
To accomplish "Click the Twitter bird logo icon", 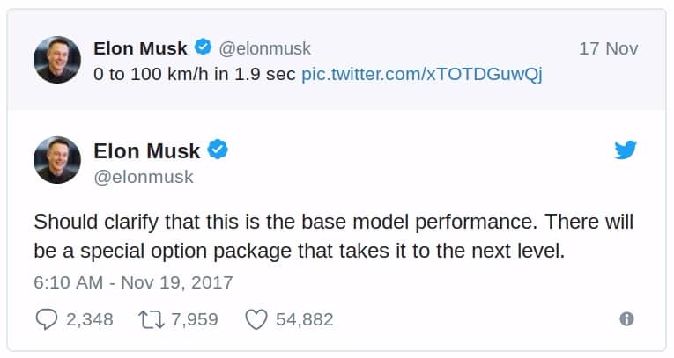I will click(x=626, y=151).
